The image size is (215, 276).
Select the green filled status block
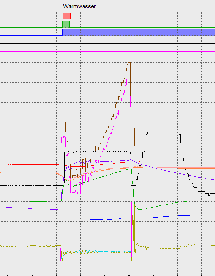[x=66, y=24]
